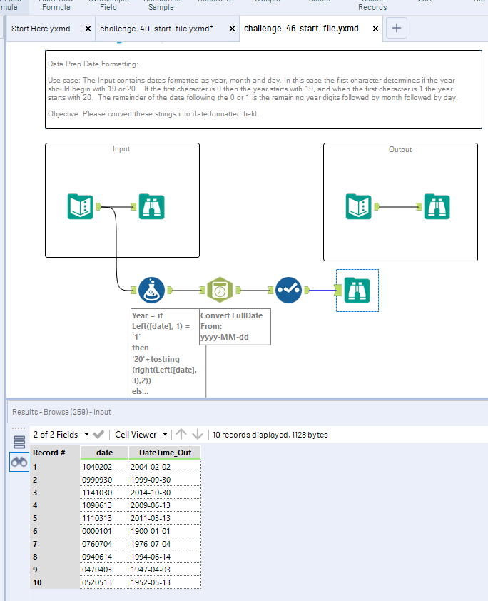
Task: Open the metadata list view icon in Results
Action: pyautogui.click(x=19, y=442)
